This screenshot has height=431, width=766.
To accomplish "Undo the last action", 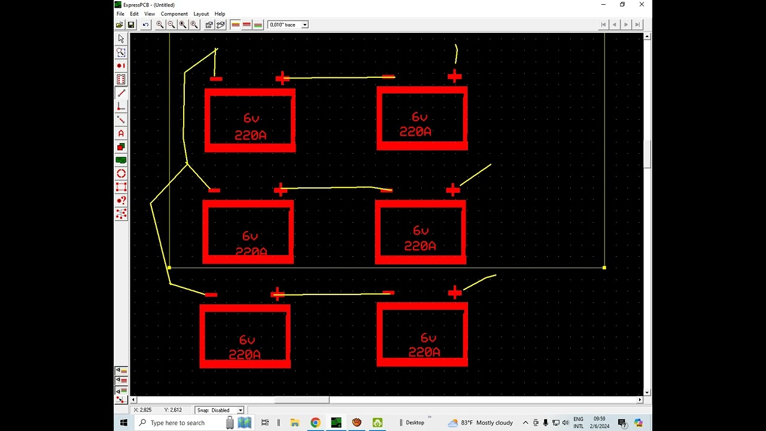I will coord(145,25).
